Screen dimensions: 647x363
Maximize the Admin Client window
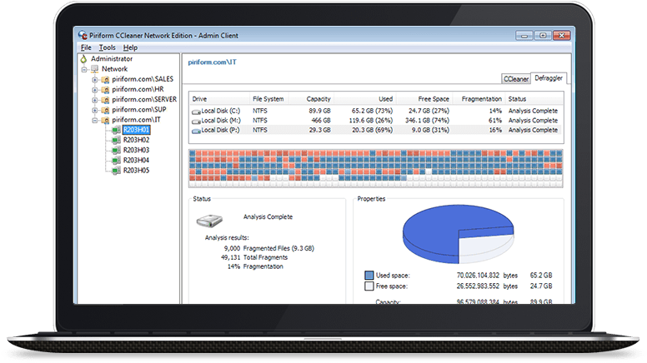pyautogui.click(x=543, y=36)
